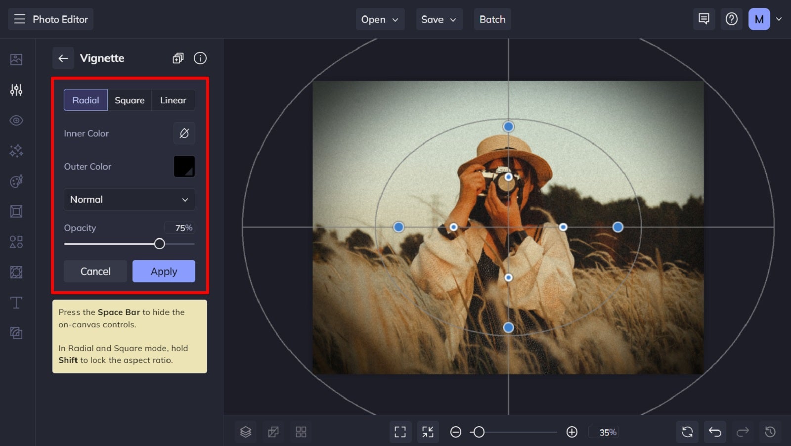Select the Filters palette icon
The height and width of the screenshot is (446, 791).
(16, 181)
